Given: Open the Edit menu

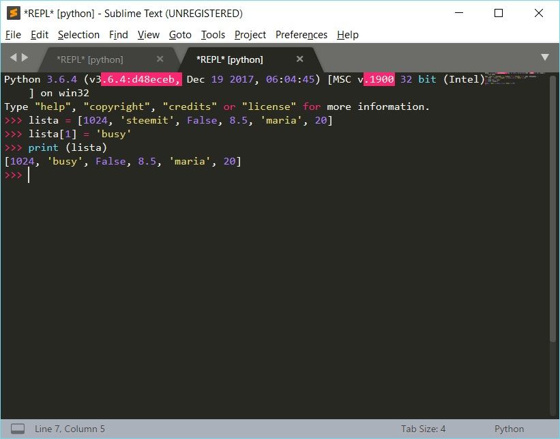Looking at the screenshot, I should 40,35.
